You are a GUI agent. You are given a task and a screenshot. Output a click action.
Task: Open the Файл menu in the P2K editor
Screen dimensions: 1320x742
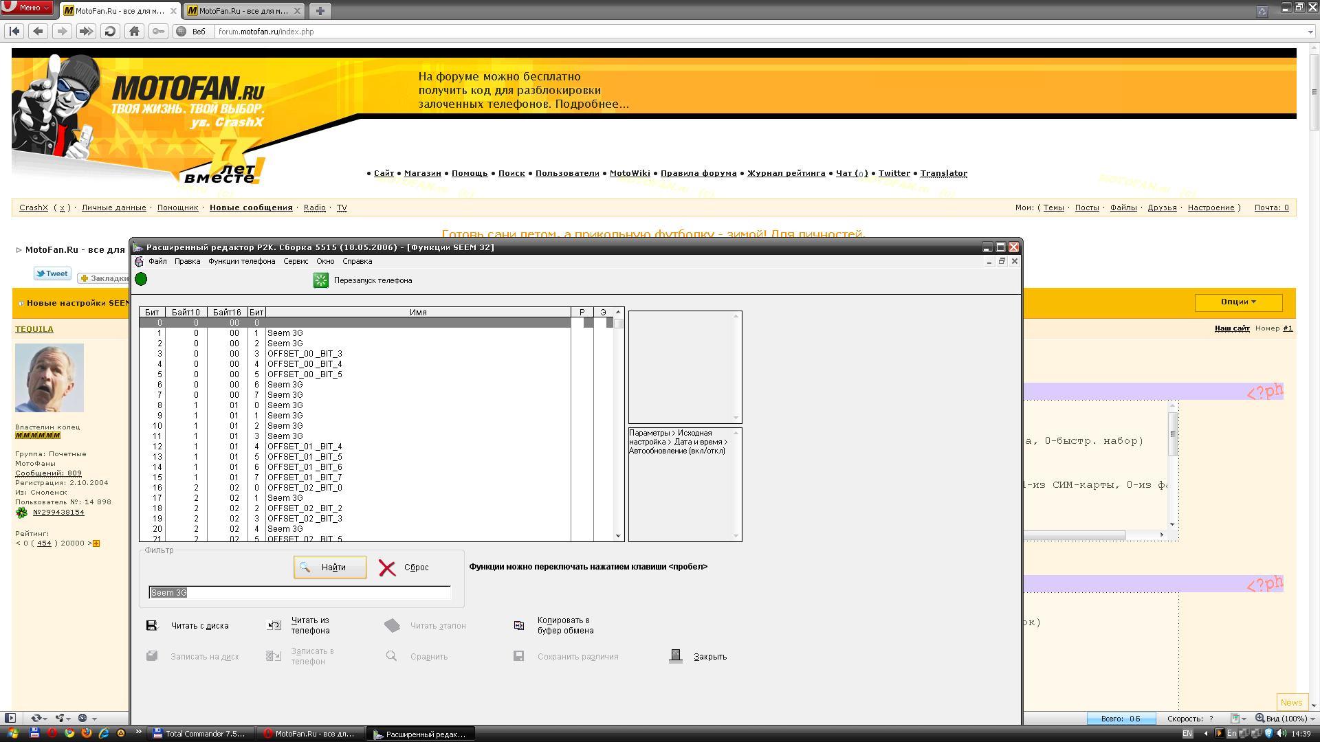(157, 261)
